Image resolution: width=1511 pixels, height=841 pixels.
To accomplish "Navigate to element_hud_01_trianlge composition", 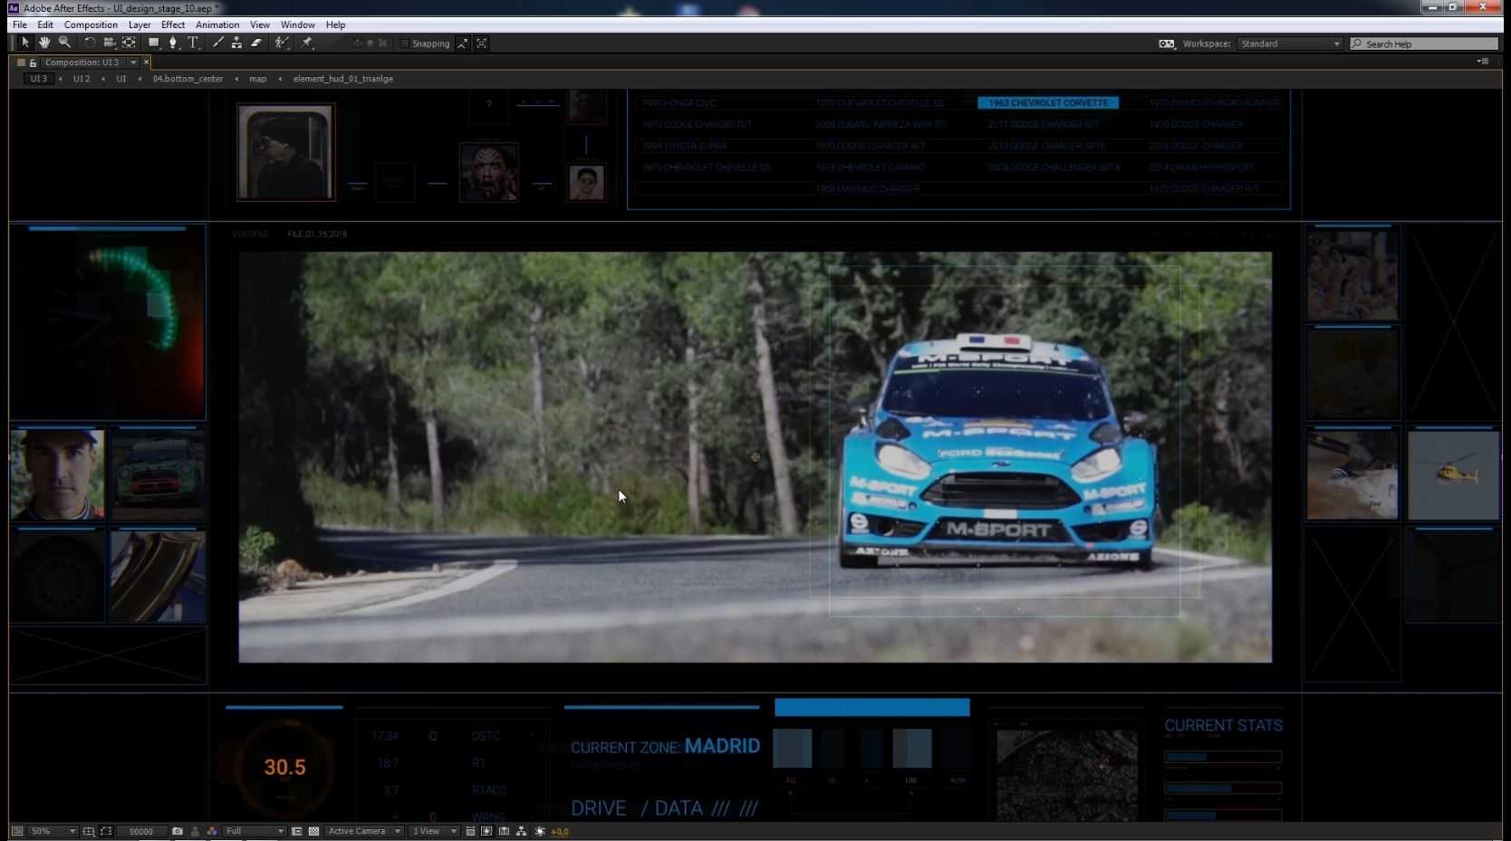I will point(343,79).
